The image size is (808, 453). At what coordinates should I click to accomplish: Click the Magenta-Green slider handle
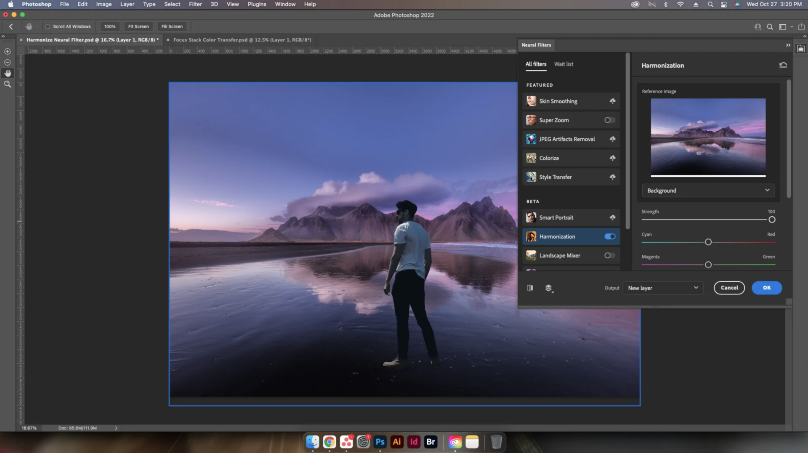(708, 265)
